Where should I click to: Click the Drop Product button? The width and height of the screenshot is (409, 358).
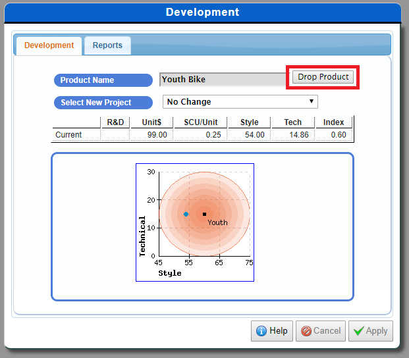[x=323, y=77]
